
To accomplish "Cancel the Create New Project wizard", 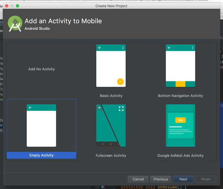I will tap(138, 179).
